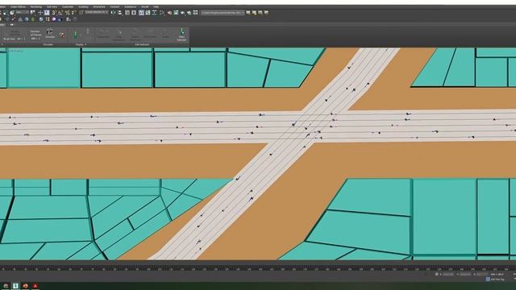Click the Bake Selected button

pos(181,35)
